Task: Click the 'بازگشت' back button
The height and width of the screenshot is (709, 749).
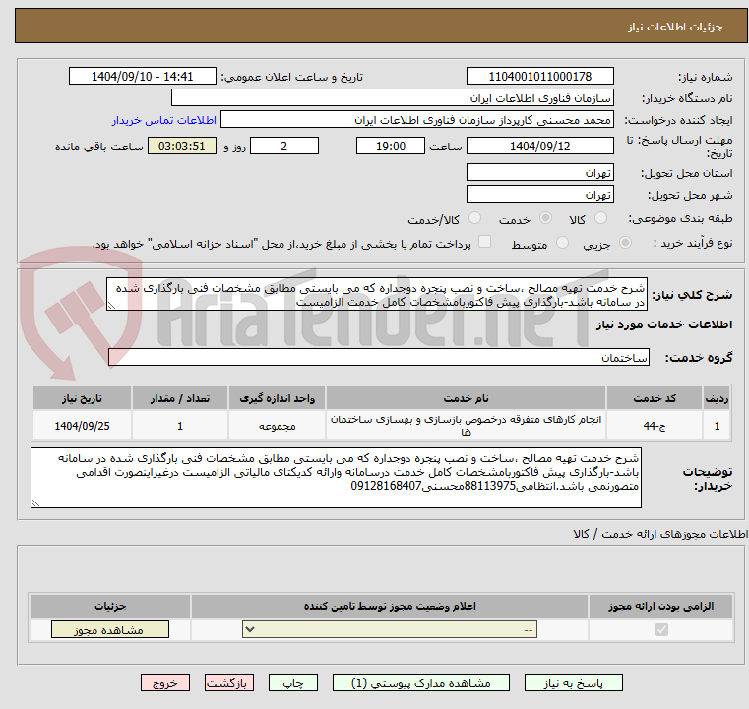Action: tap(228, 682)
